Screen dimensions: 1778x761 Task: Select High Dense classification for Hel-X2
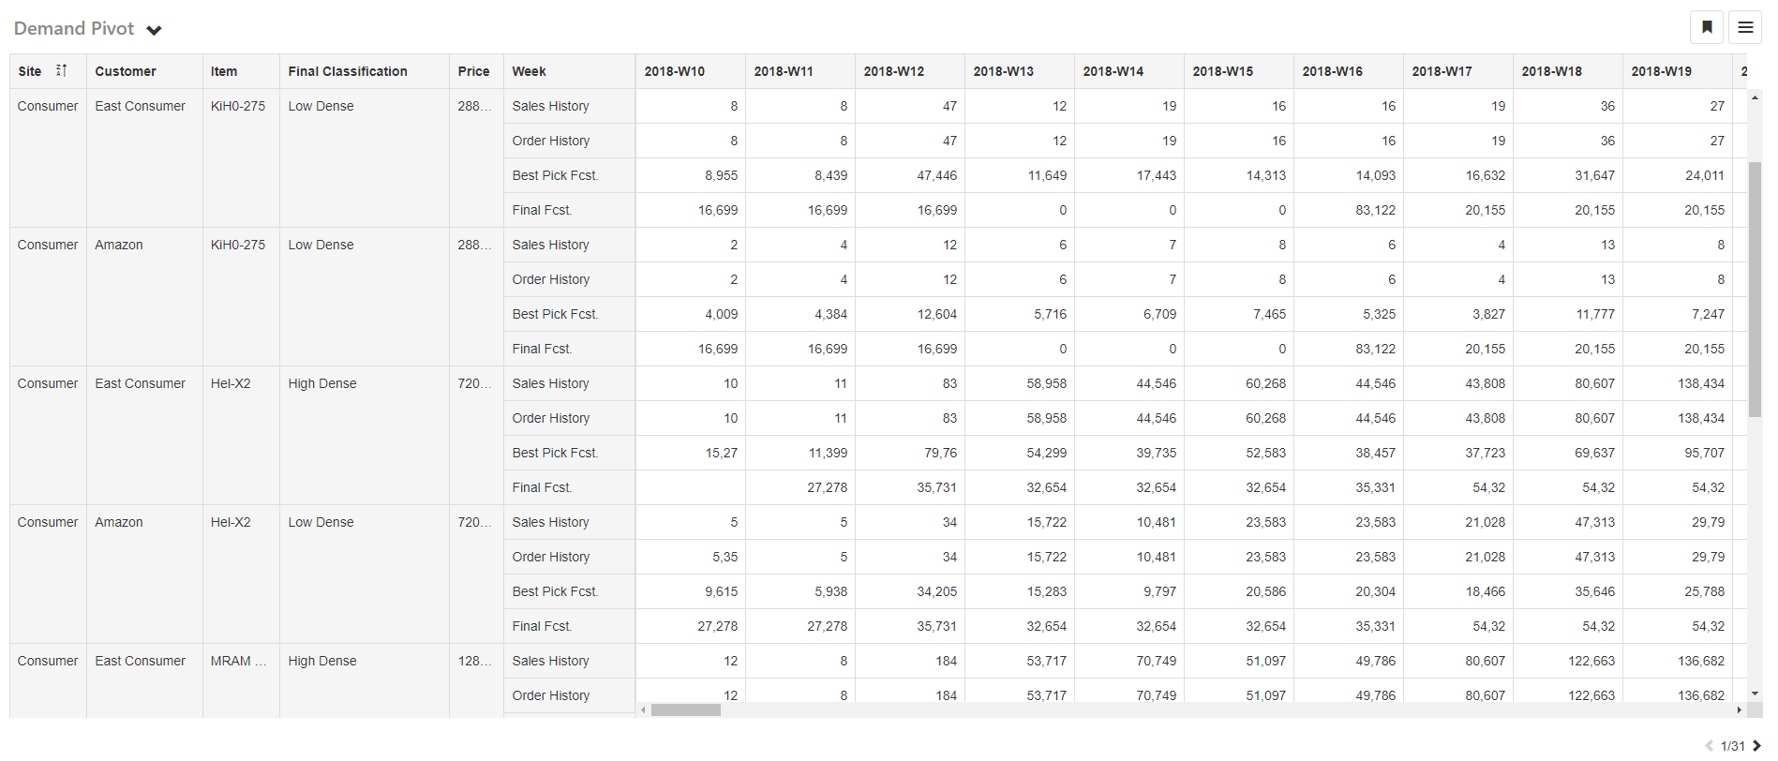tap(322, 383)
